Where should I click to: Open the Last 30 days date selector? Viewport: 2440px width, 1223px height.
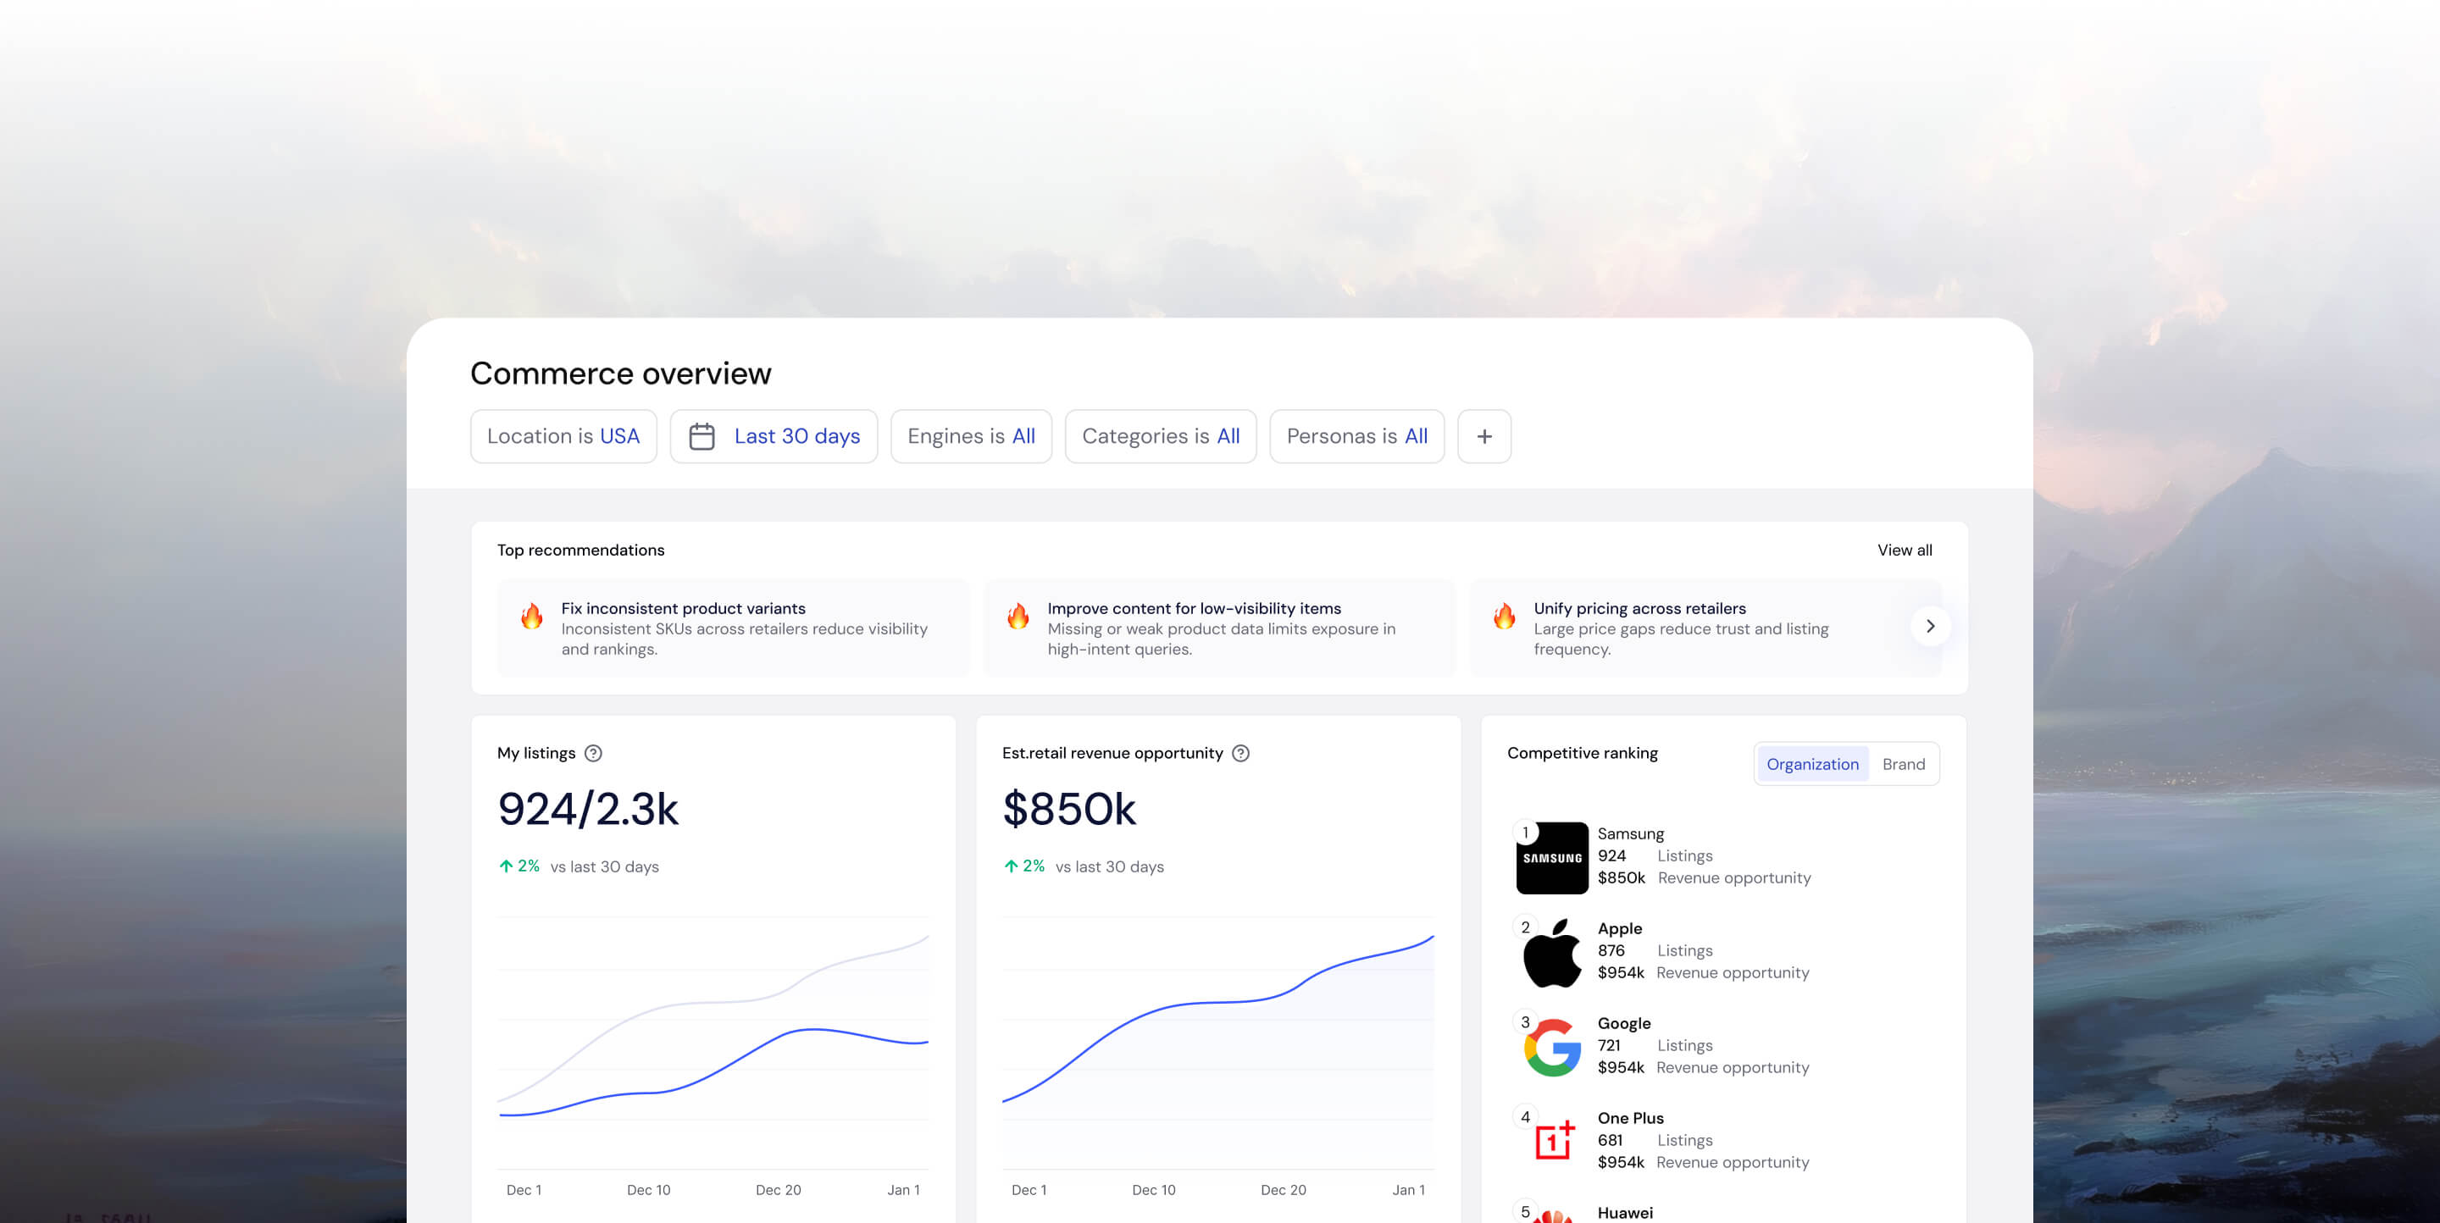coord(796,436)
